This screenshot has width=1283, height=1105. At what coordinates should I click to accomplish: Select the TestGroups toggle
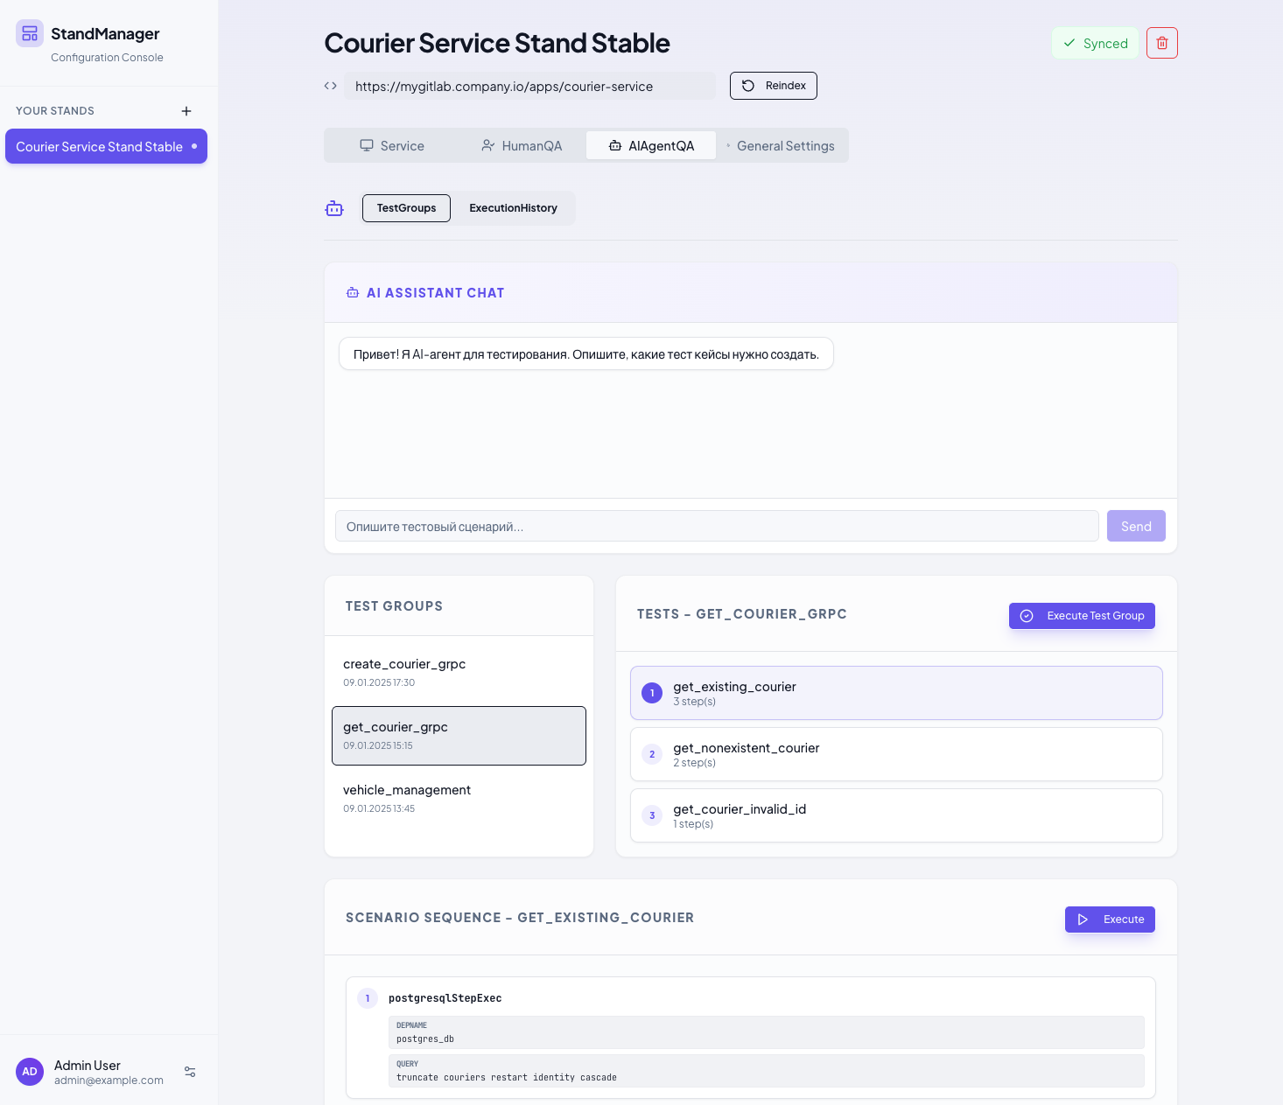(406, 208)
